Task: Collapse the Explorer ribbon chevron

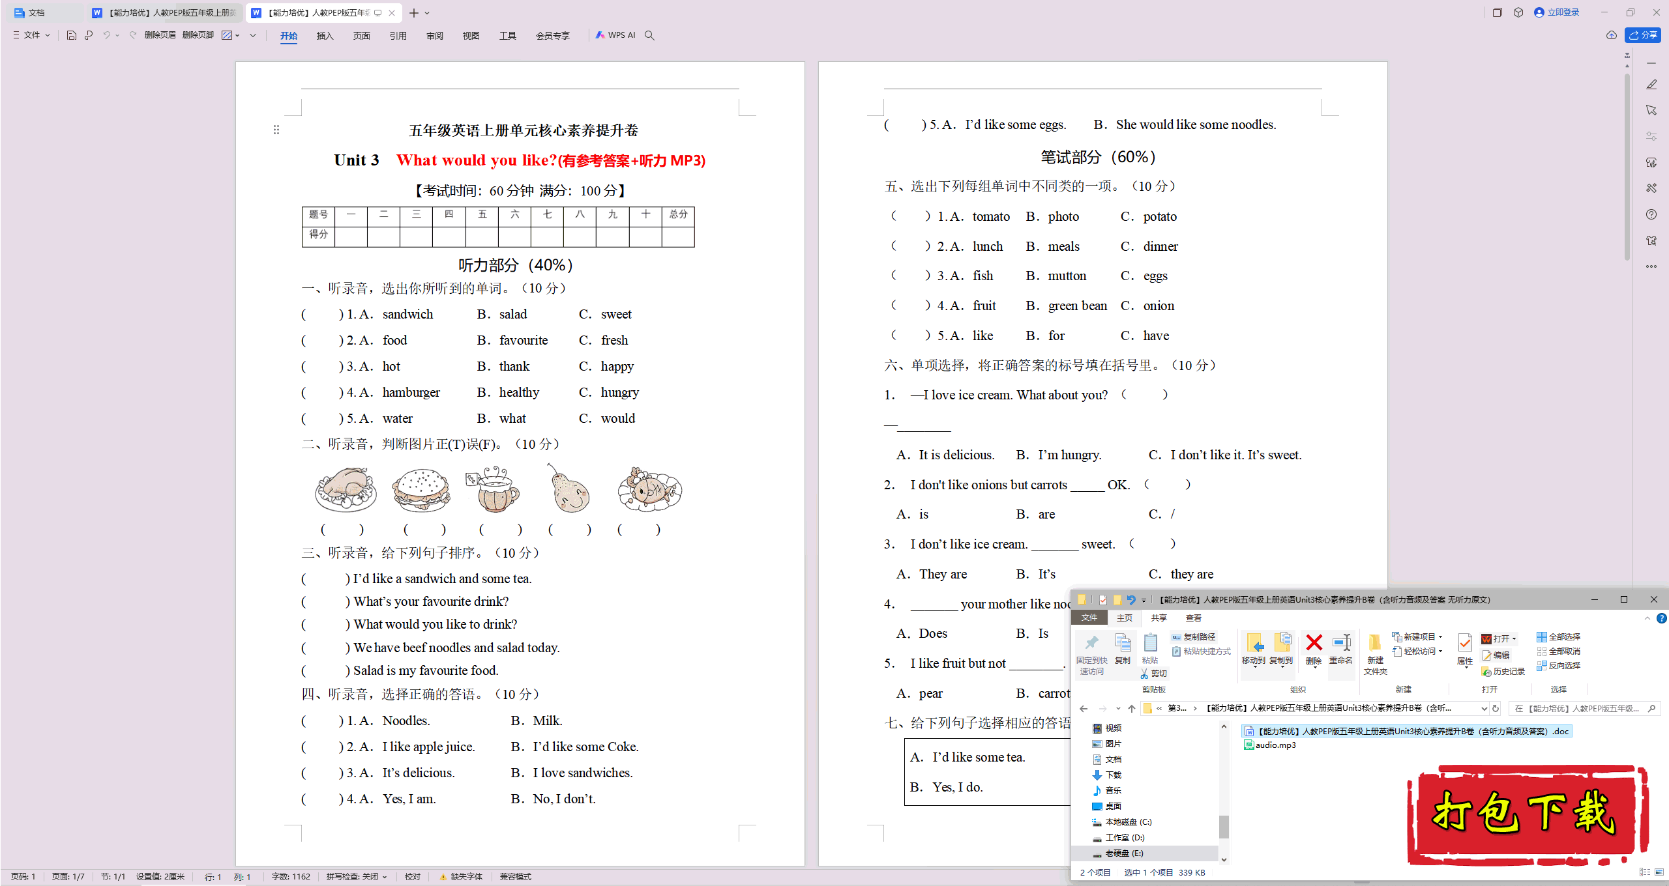Action: [1647, 618]
